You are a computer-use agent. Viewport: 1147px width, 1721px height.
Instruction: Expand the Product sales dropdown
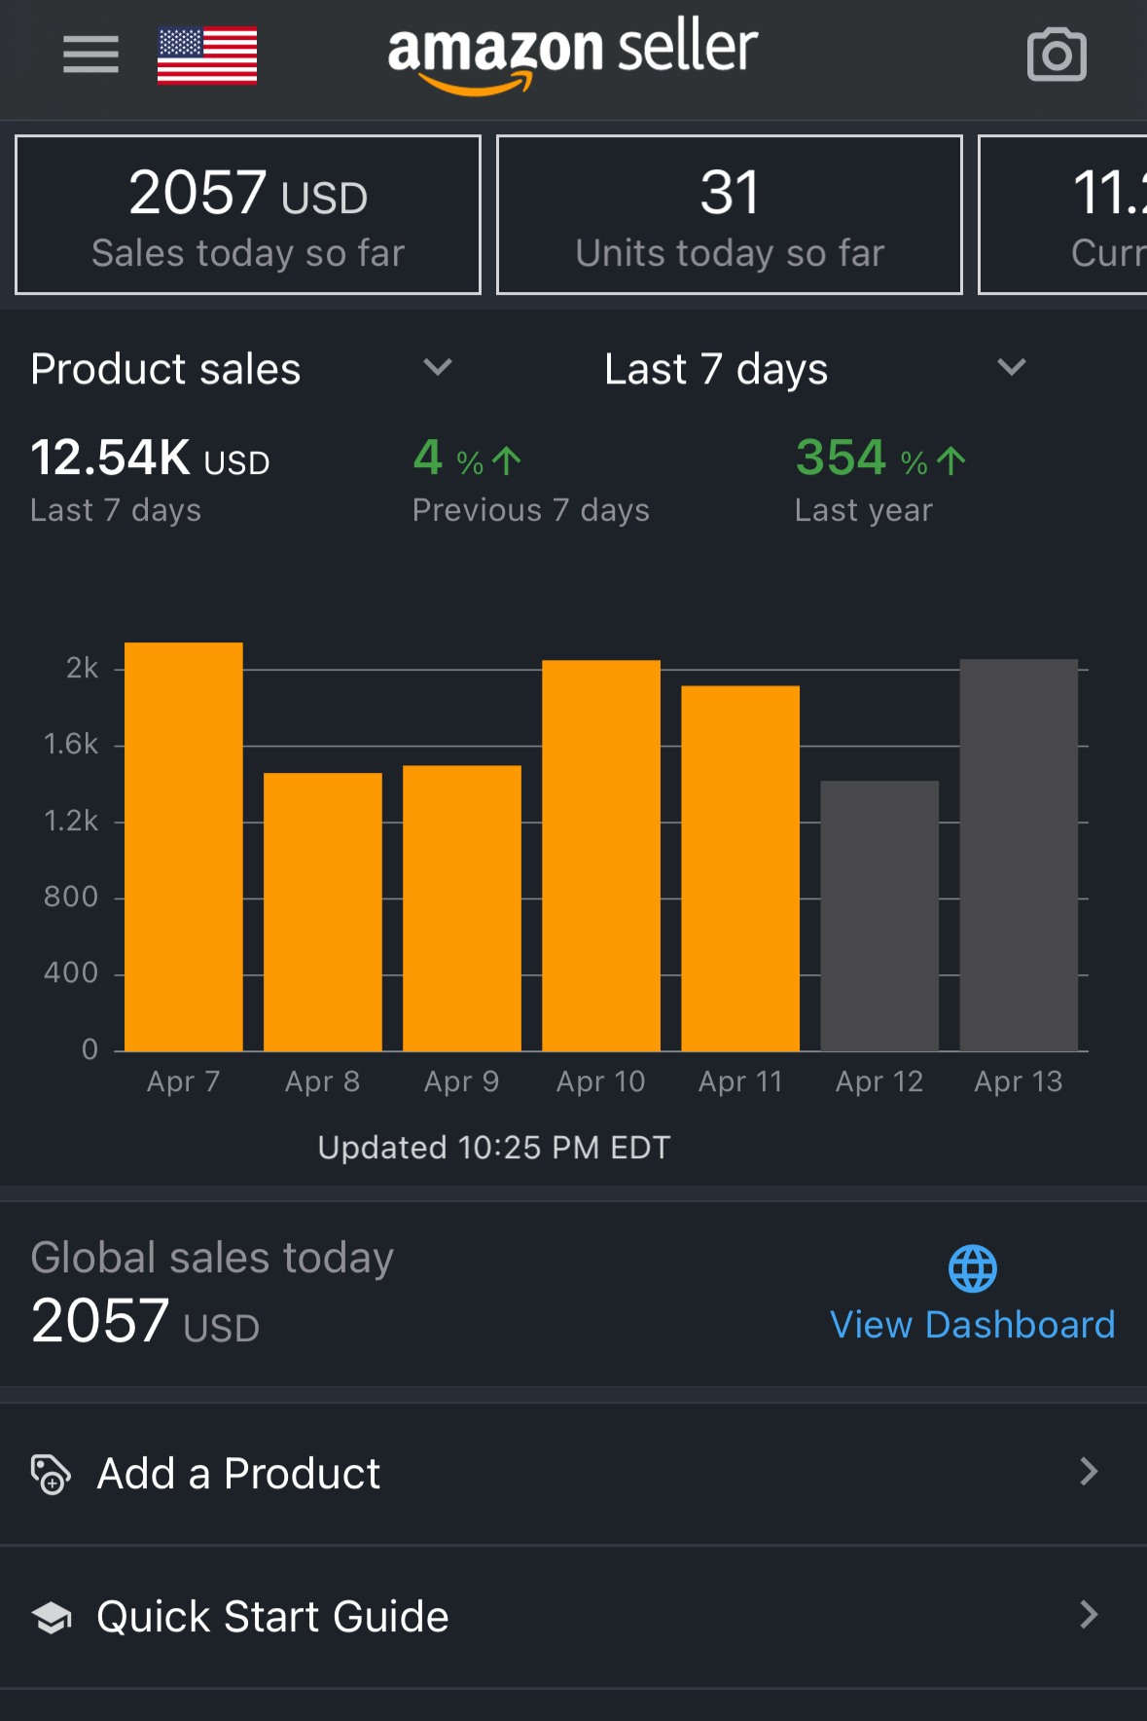438,368
